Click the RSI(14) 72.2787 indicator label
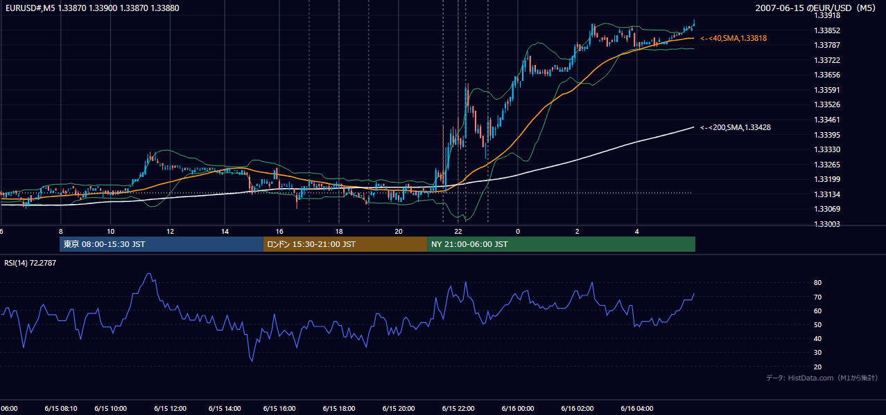 (x=31, y=263)
